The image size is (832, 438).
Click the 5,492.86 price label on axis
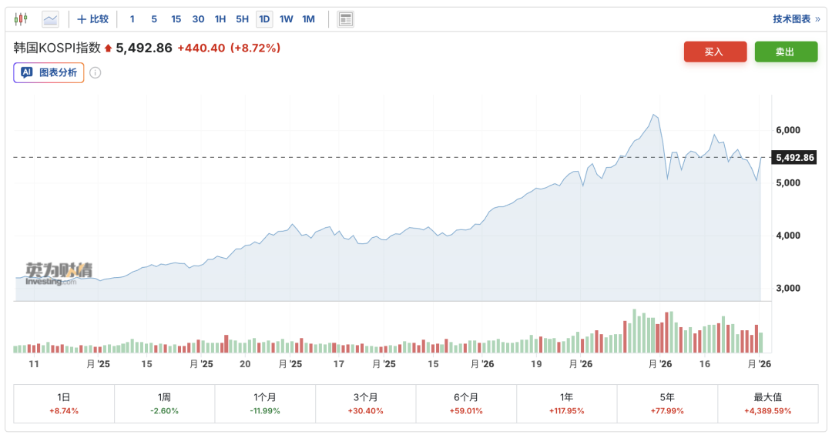tap(794, 158)
